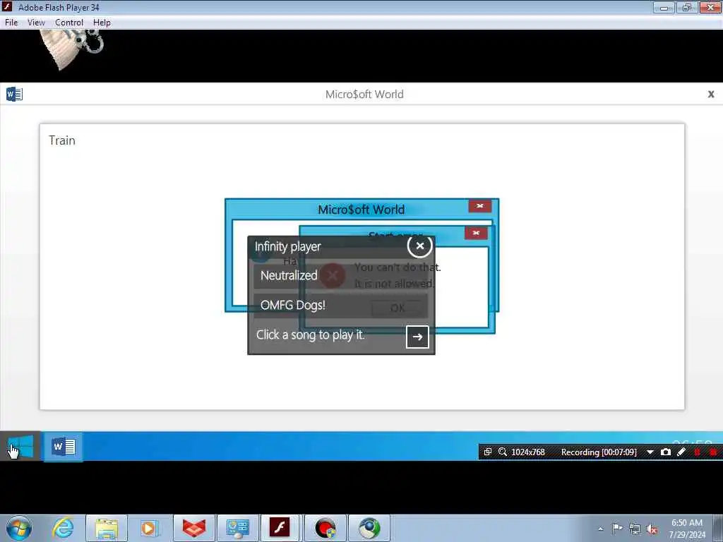Open the Windows 7 Start orb
This screenshot has height=542, width=723.
[19, 528]
